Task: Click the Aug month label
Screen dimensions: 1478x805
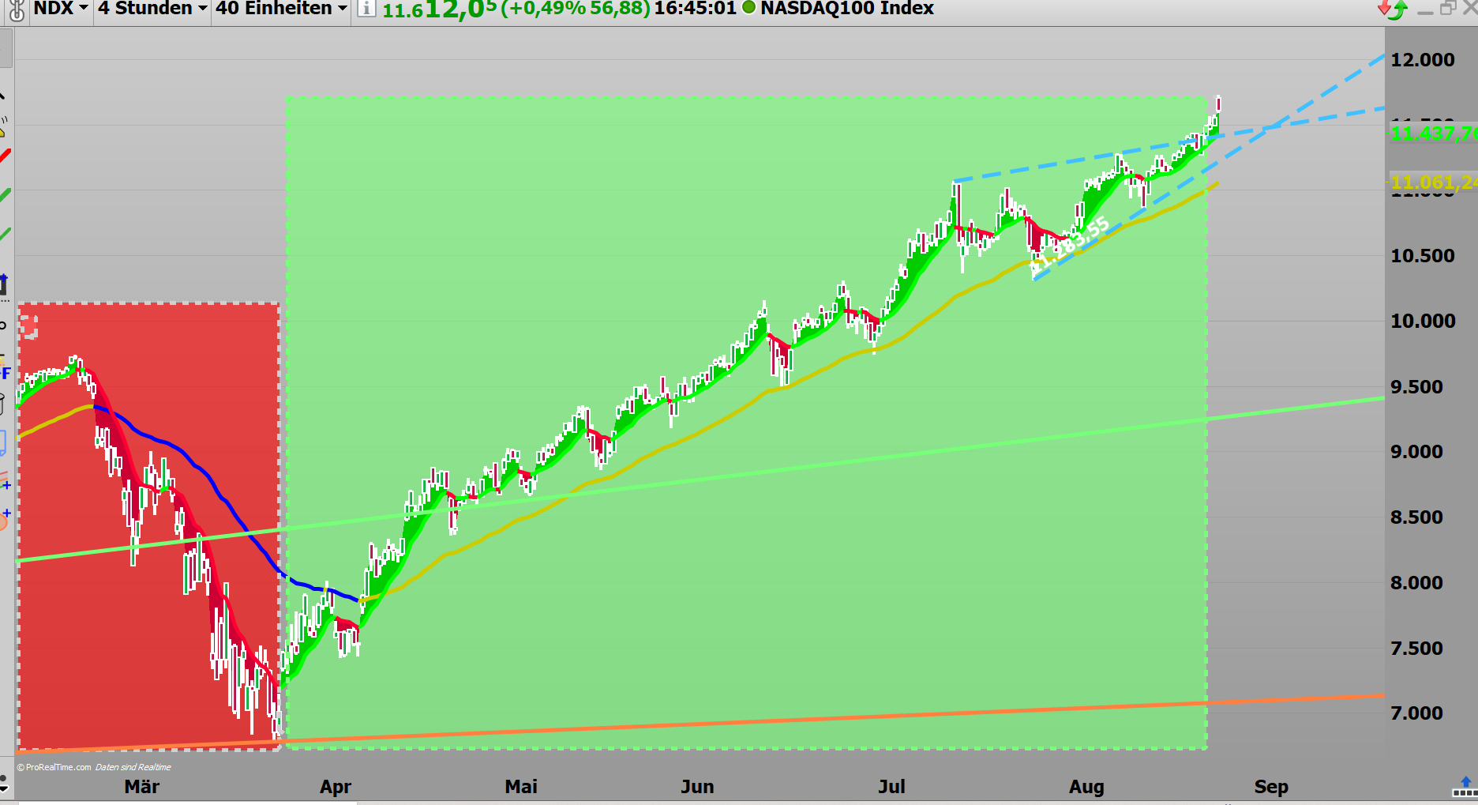Action: [x=1086, y=787]
